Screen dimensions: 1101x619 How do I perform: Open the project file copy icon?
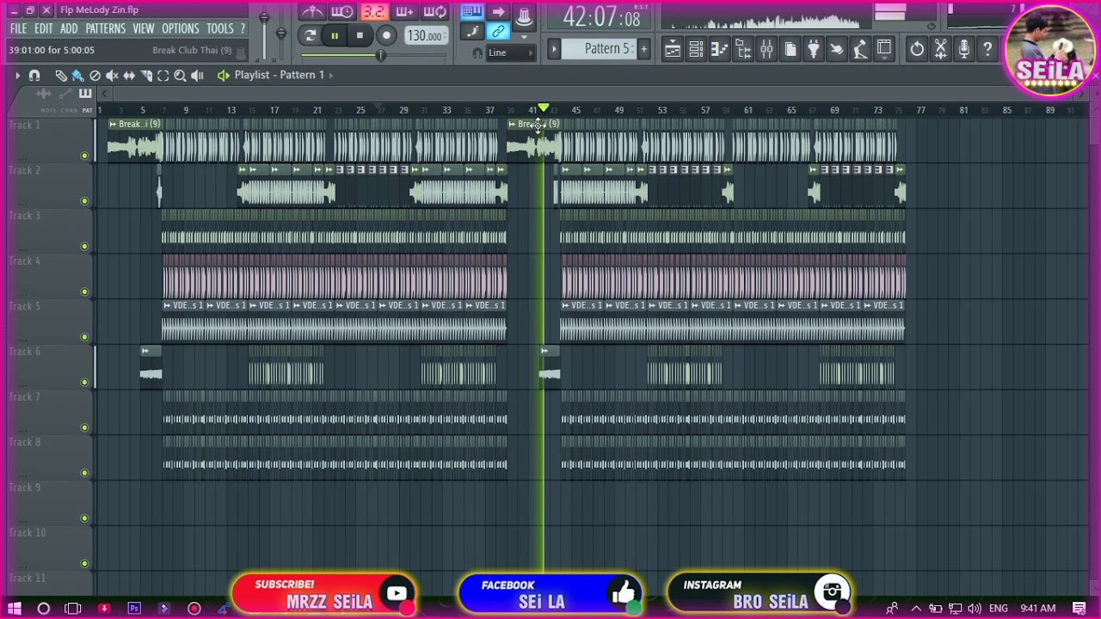pyautogui.click(x=790, y=49)
